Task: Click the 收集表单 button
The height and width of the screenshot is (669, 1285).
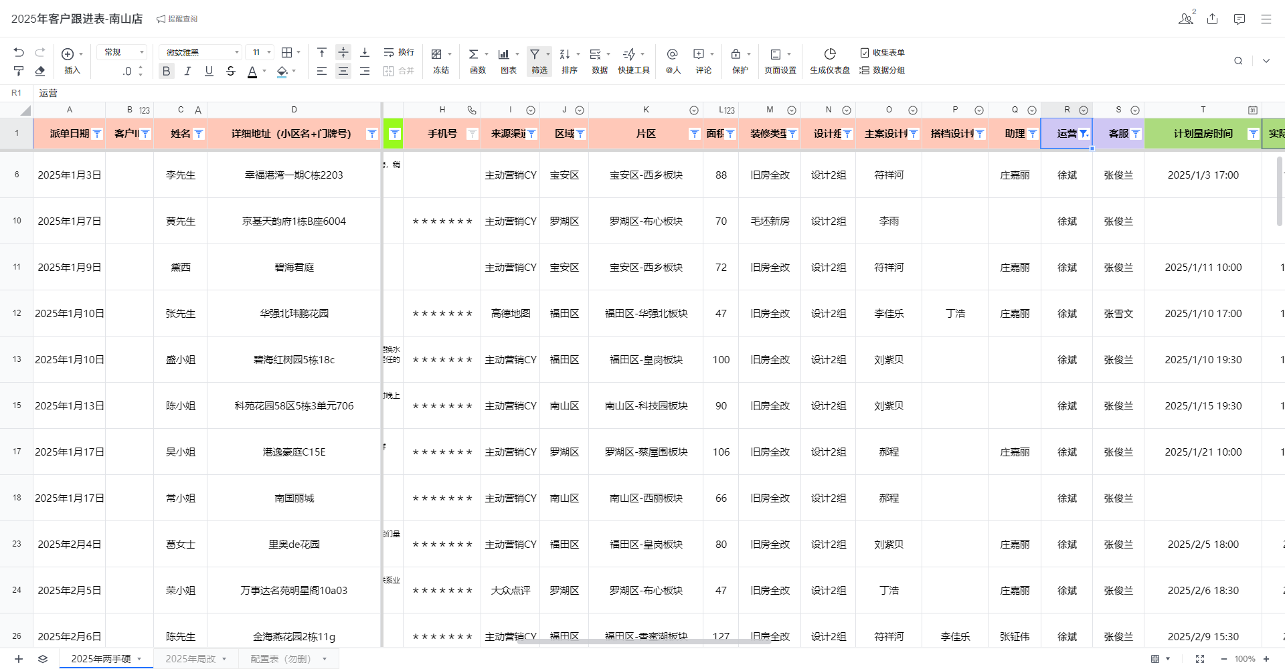Action: [882, 52]
